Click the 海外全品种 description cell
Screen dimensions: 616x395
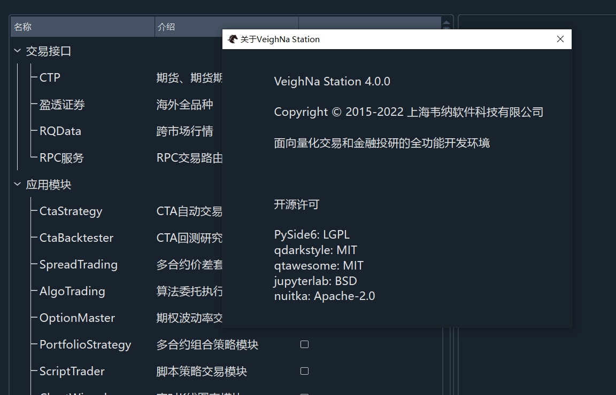click(184, 105)
